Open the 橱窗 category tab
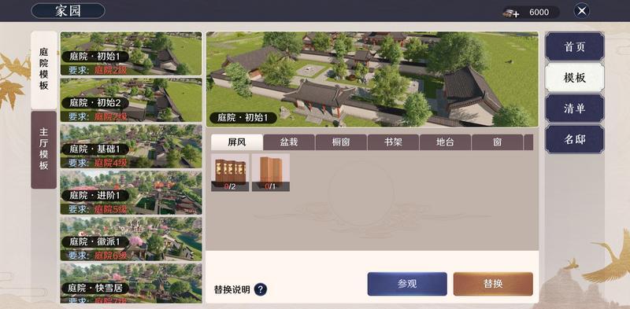The width and height of the screenshot is (630, 309). [x=341, y=142]
